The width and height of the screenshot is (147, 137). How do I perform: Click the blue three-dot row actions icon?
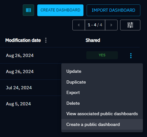coord(131,56)
